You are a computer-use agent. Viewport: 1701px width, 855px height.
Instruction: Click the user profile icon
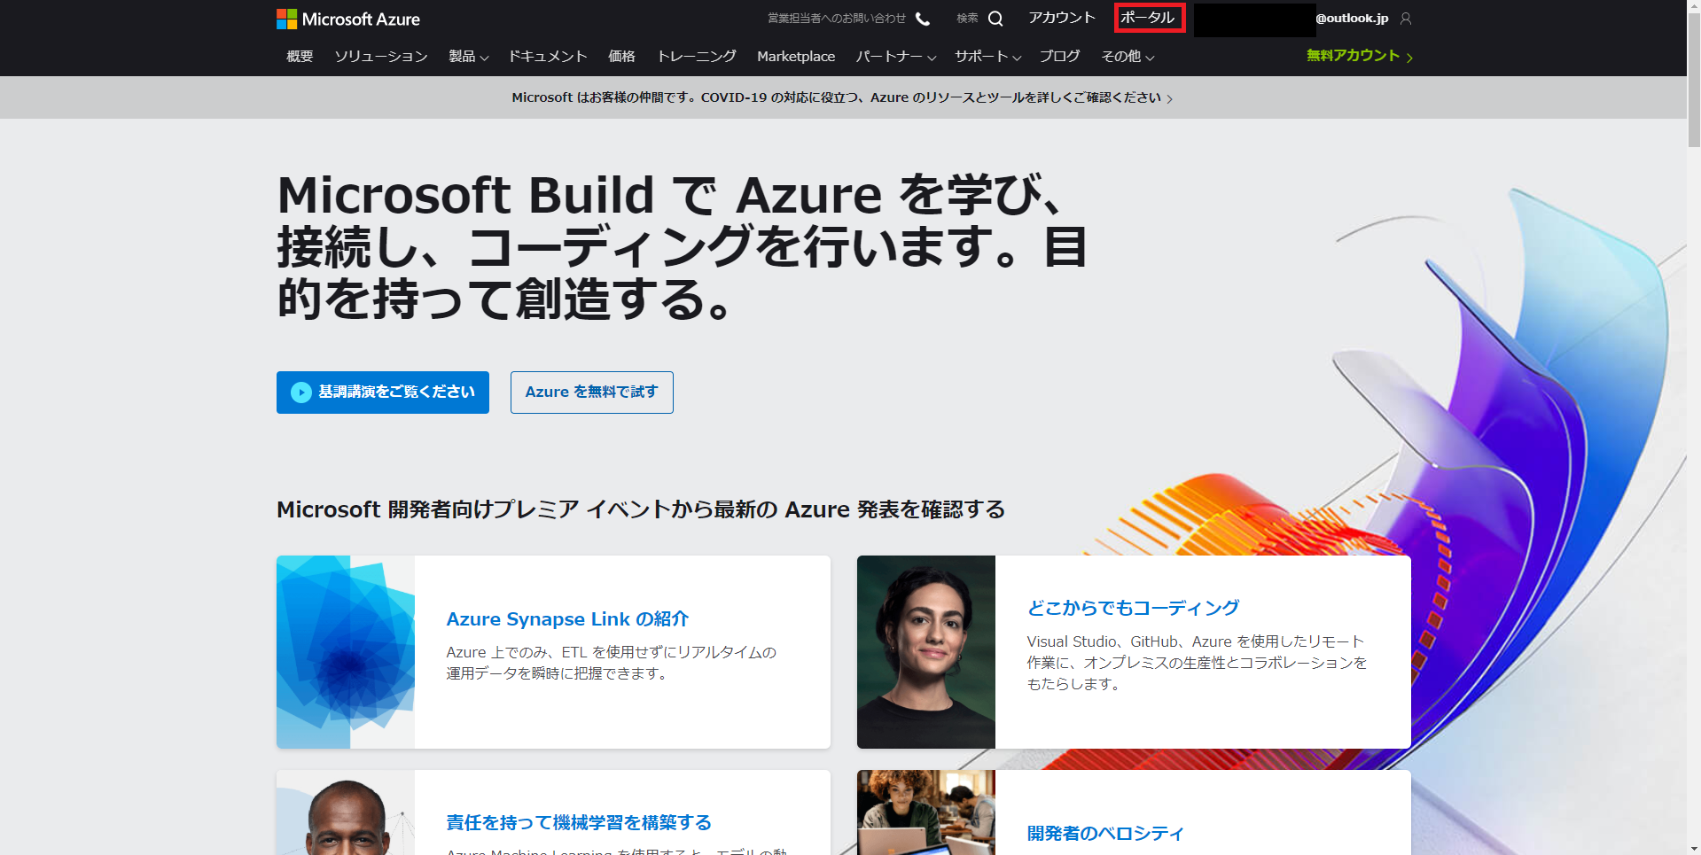pos(1405,19)
